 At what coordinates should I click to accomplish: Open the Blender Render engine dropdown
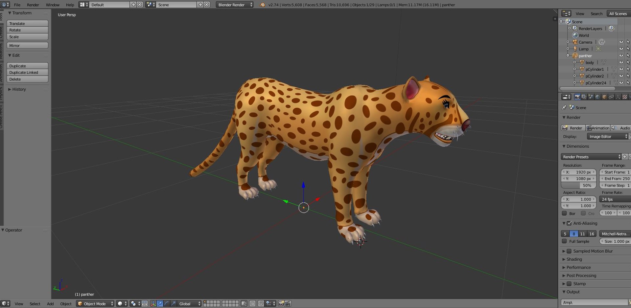[x=235, y=5]
